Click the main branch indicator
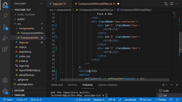This screenshot has height=102, width=182. (x=8, y=100)
